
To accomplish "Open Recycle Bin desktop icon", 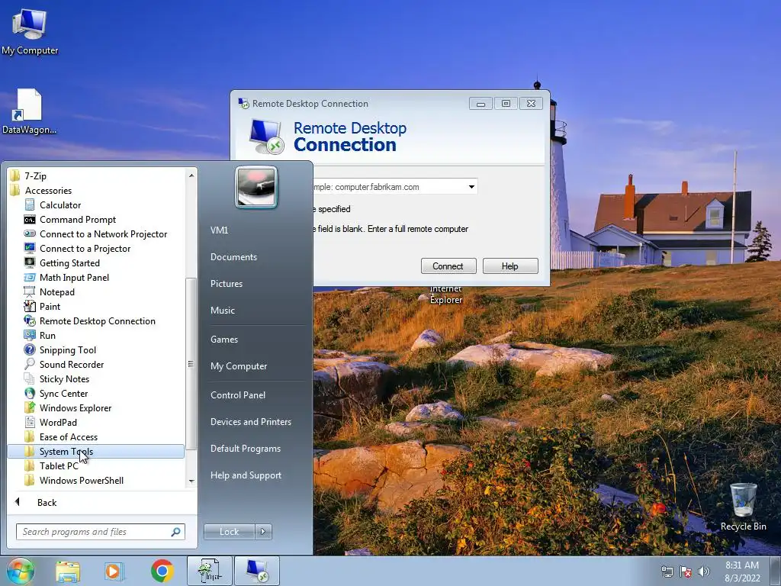I will tap(743, 507).
